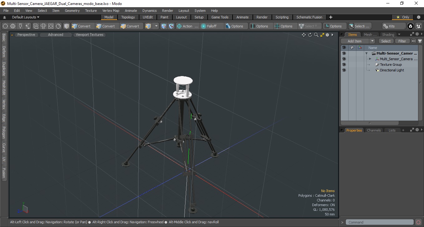Image resolution: width=424 pixels, height=227 pixels.
Task: Open the Vertex Map menu
Action: (x=111, y=11)
